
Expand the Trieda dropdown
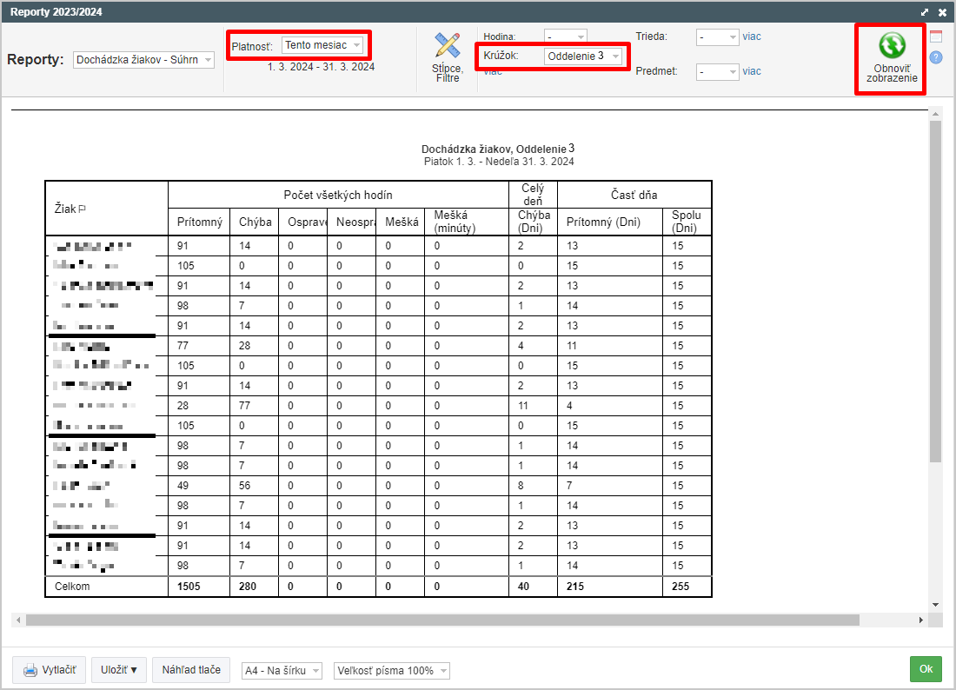(717, 37)
